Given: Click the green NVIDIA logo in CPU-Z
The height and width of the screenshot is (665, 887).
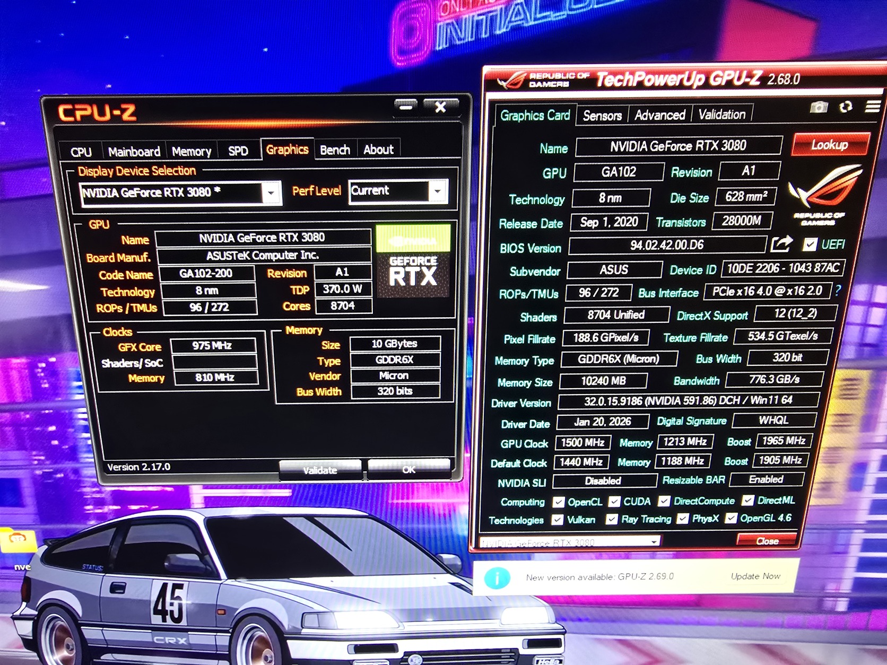Looking at the screenshot, I should click(413, 238).
